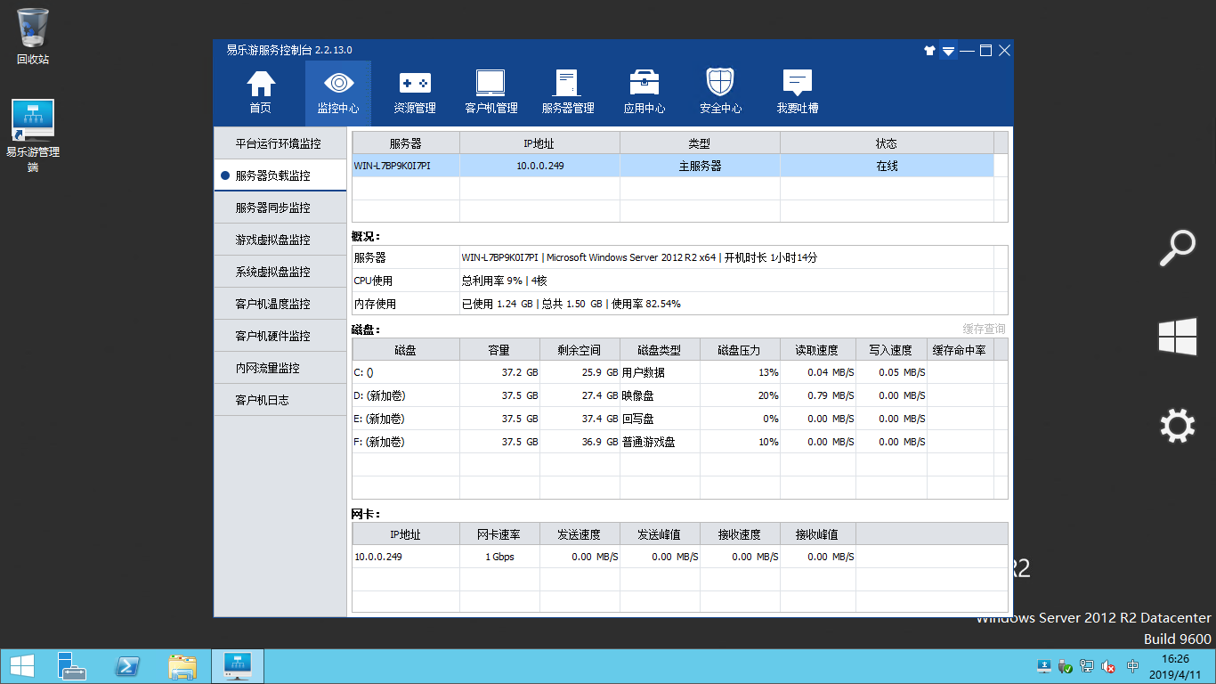Click the 中 input method indicator
Screen dimensions: 1216x684
click(1133, 666)
